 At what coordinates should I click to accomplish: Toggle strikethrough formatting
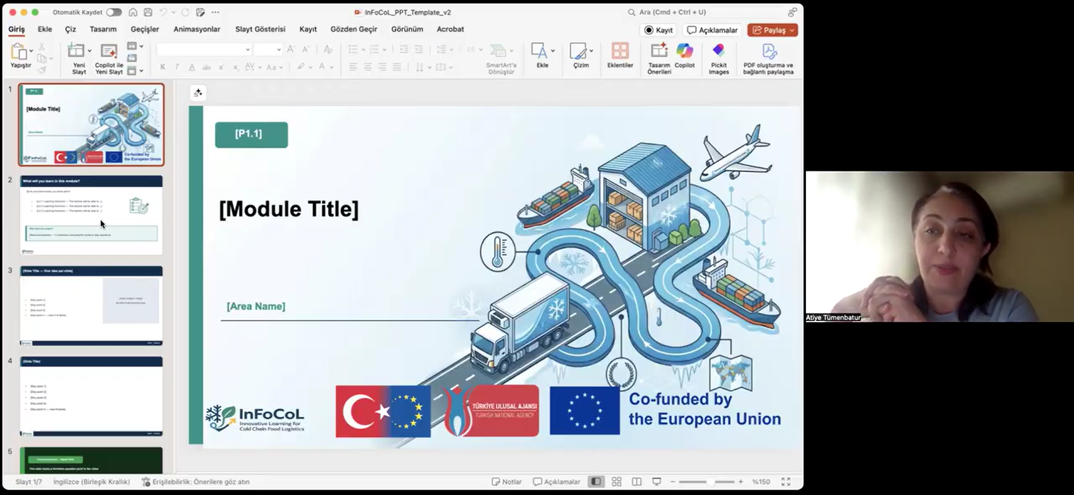(206, 67)
